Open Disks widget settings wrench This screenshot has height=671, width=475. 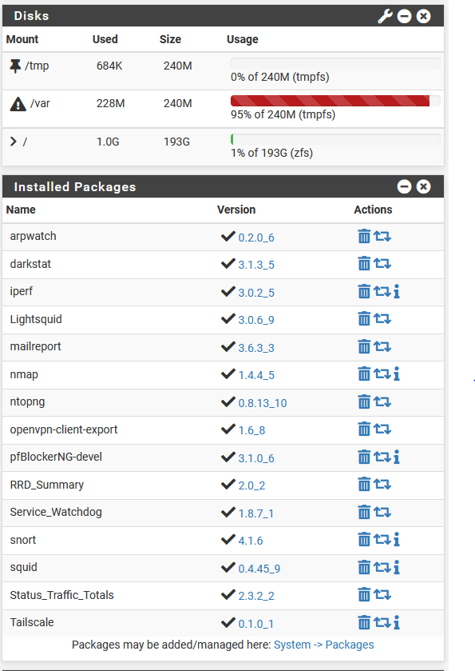(x=385, y=16)
